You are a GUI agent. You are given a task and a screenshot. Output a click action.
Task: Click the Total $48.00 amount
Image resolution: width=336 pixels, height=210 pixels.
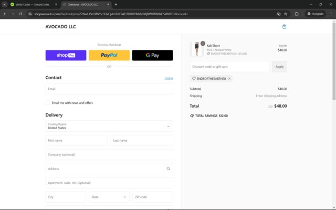tap(280, 106)
